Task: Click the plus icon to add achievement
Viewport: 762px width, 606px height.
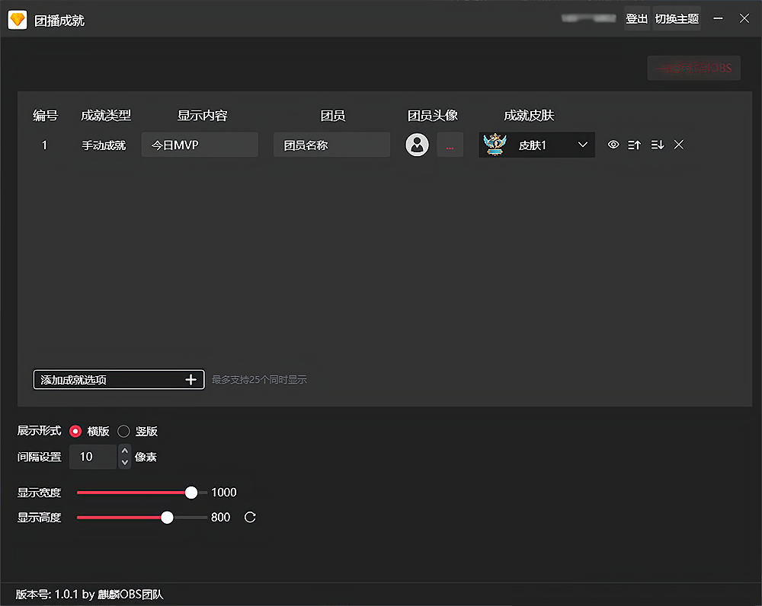Action: (x=191, y=379)
